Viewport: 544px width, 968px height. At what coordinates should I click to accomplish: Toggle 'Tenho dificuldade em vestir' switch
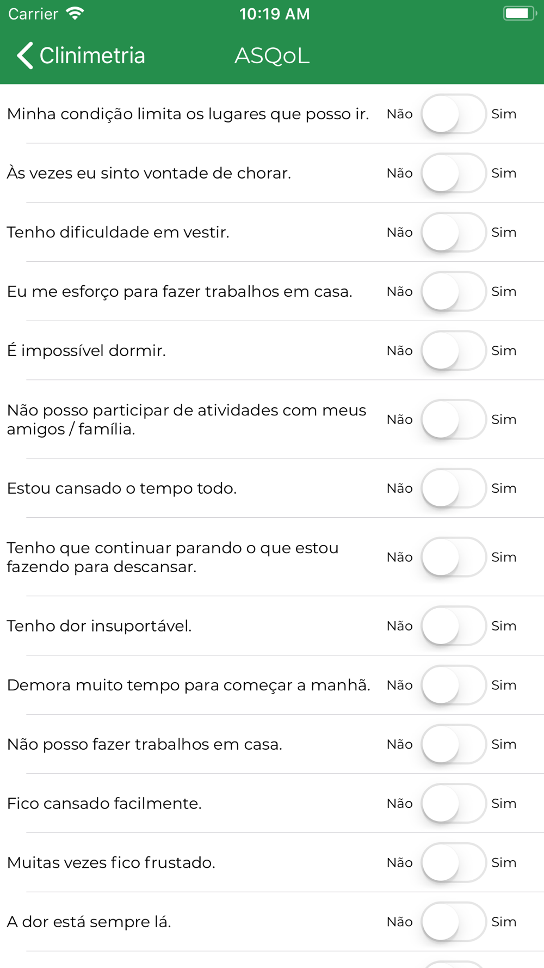[453, 232]
